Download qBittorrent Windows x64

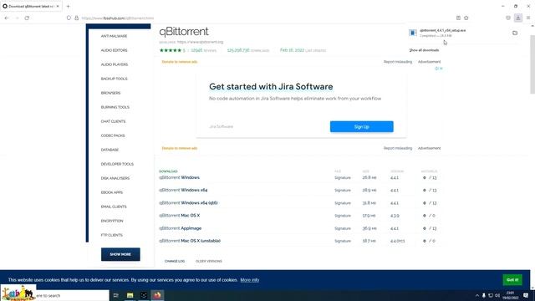point(183,190)
